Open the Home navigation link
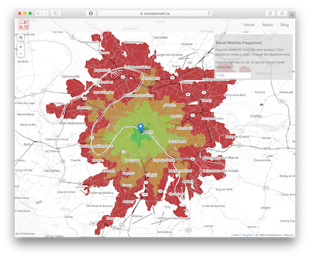The width and height of the screenshot is (310, 258). [x=249, y=25]
